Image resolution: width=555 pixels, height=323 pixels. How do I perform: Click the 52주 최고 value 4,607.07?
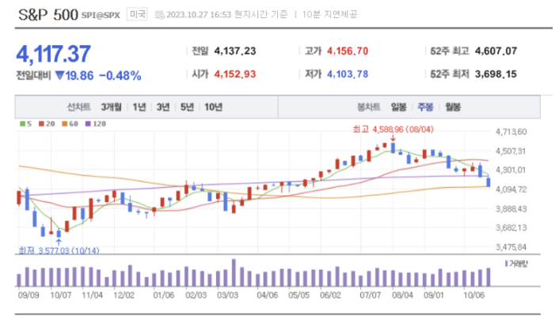(x=496, y=51)
